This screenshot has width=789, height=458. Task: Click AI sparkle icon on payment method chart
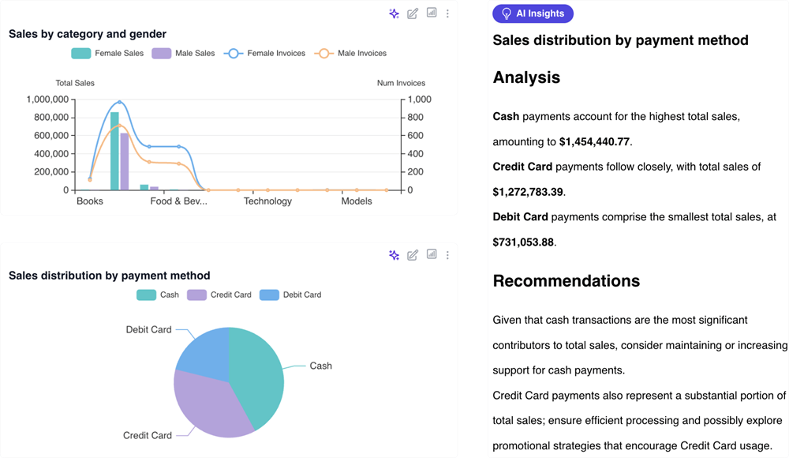click(394, 255)
